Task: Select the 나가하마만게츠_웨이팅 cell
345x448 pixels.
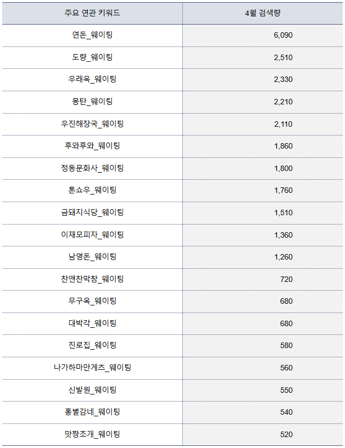Action: point(92,368)
